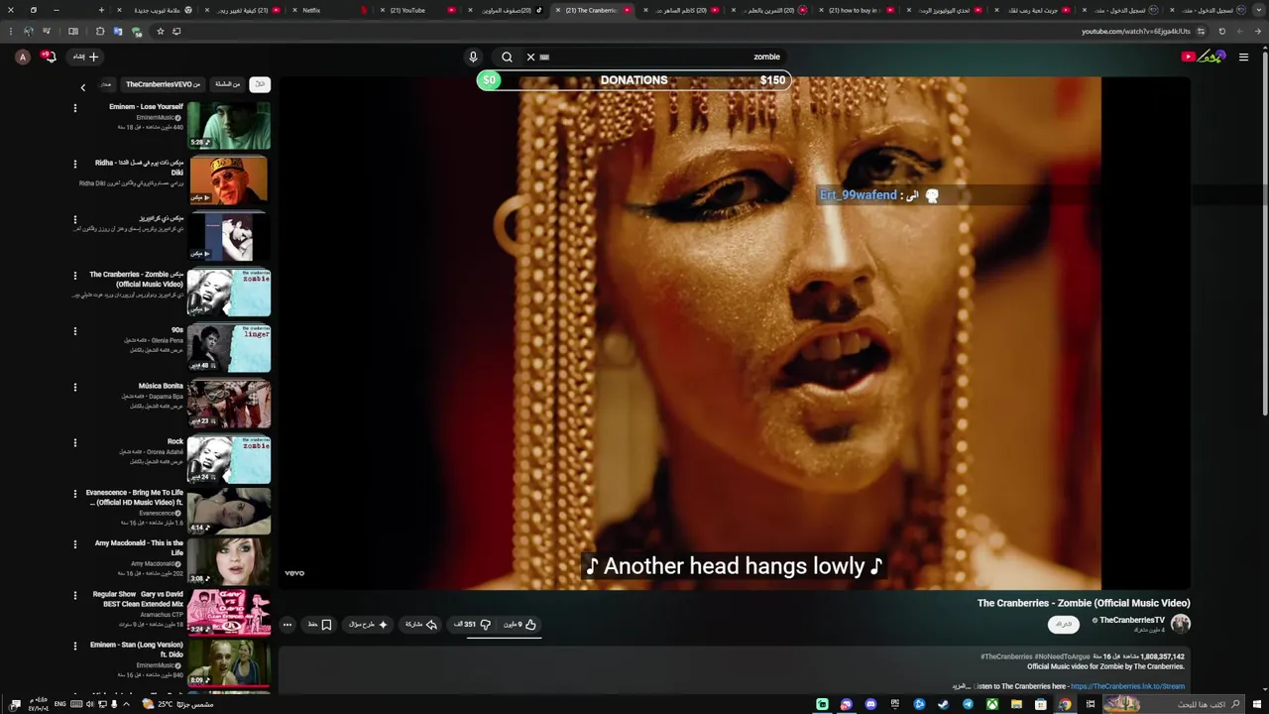The width and height of the screenshot is (1269, 714).
Task: Open more actions three-dot button under video
Action: point(288,625)
